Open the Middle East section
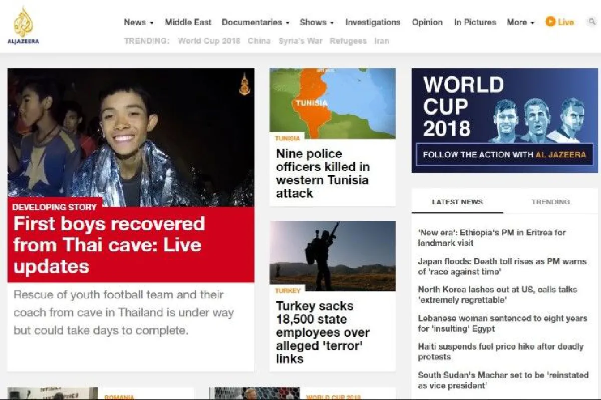The image size is (601, 400). (188, 22)
